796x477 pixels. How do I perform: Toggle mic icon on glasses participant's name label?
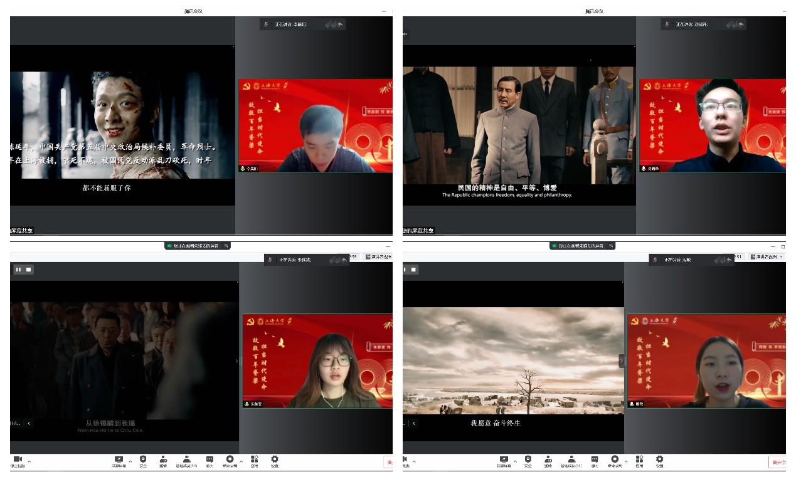[247, 404]
